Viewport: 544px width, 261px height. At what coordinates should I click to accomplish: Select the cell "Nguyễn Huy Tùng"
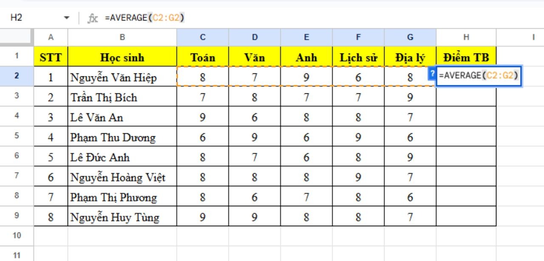pos(122,217)
